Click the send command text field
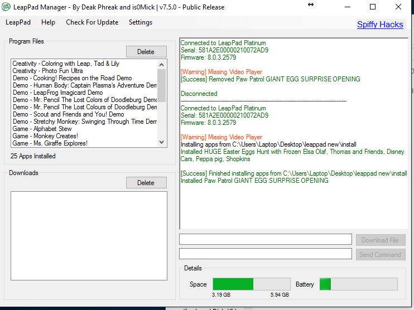The image size is (414, 310). click(x=265, y=254)
